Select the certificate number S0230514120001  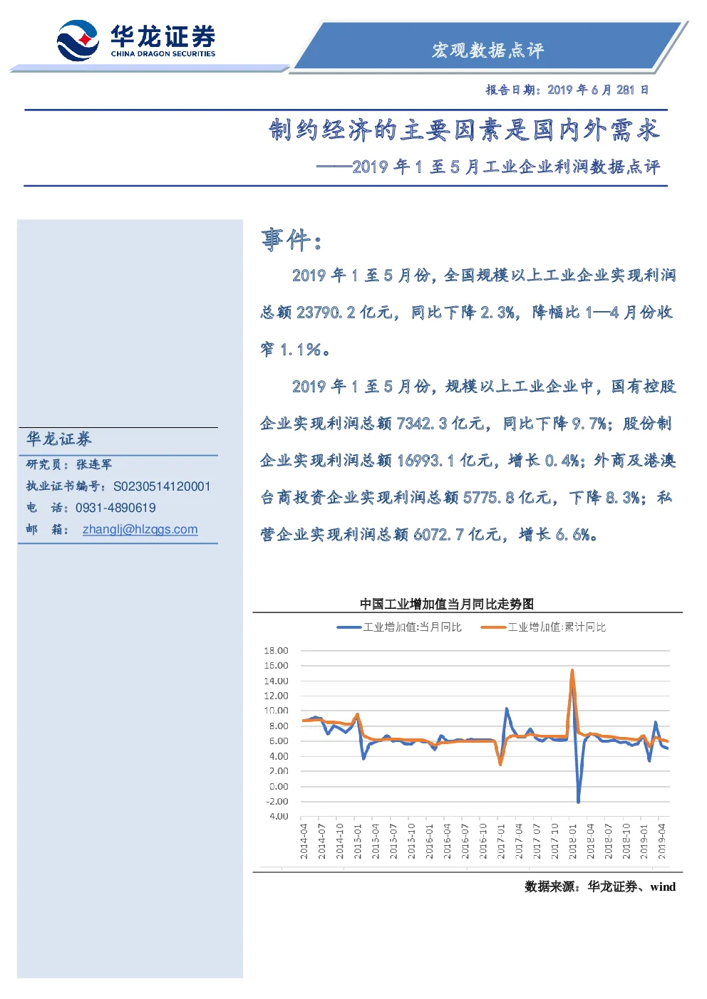162,486
